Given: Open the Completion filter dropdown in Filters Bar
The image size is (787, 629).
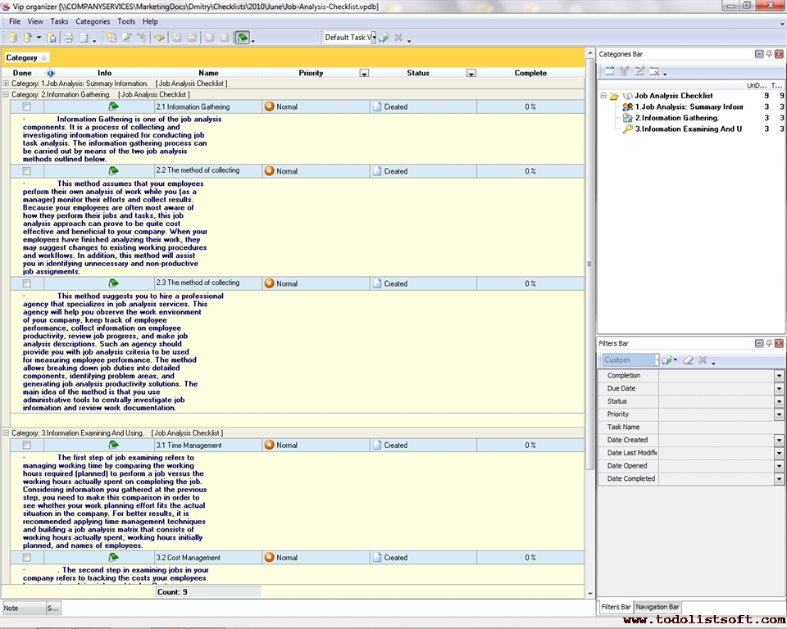Looking at the screenshot, I should coord(779,376).
